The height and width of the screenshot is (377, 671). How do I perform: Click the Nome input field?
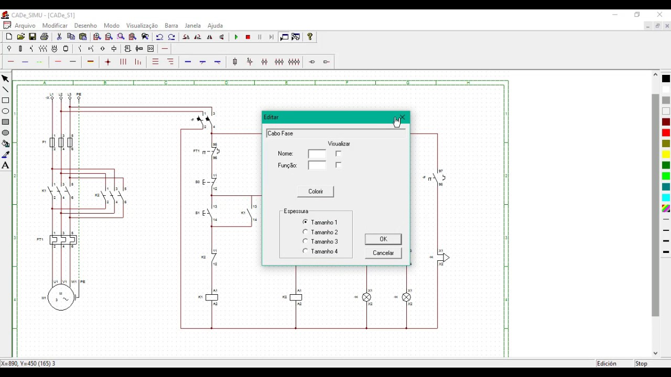click(317, 154)
